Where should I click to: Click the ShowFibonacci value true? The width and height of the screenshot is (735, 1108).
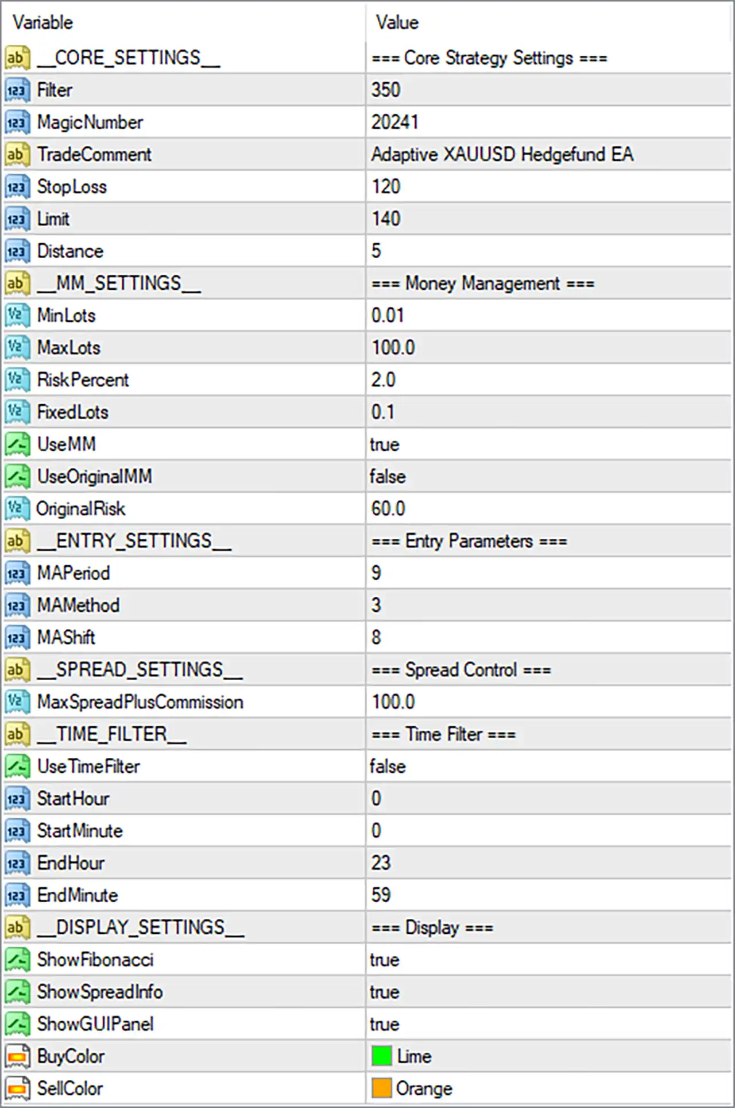coord(385,960)
